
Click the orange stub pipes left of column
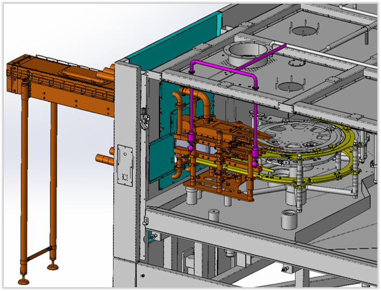103,160
